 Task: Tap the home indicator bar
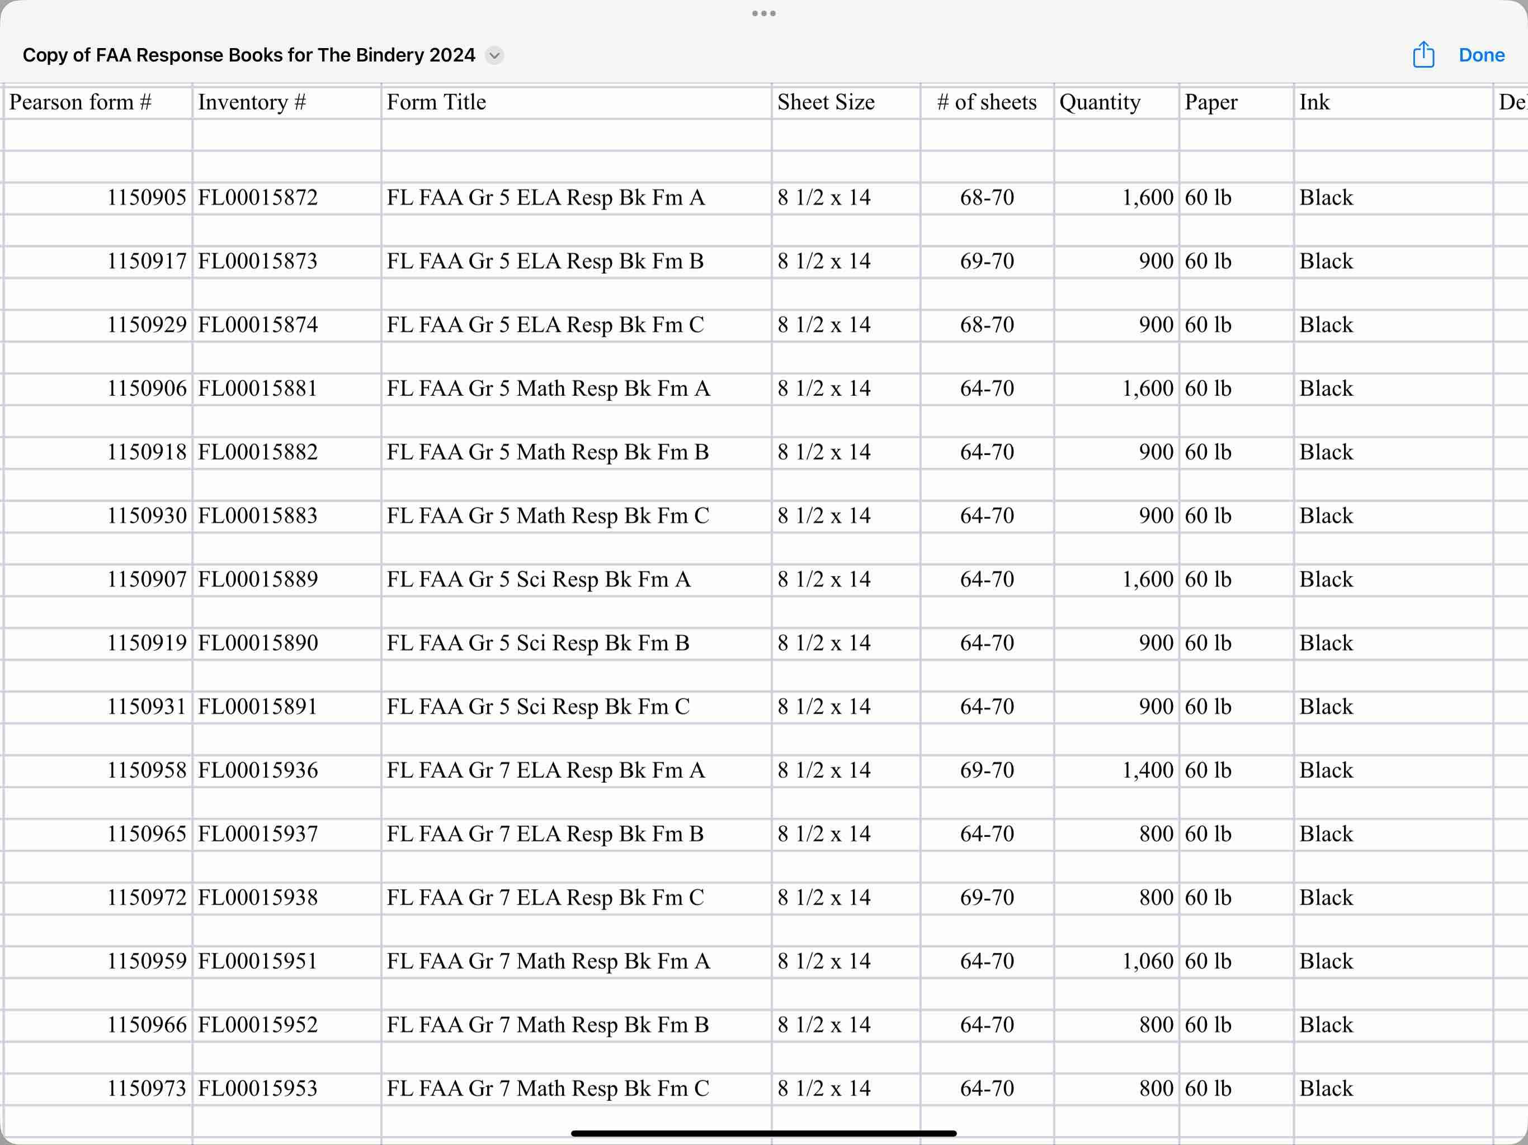763,1133
